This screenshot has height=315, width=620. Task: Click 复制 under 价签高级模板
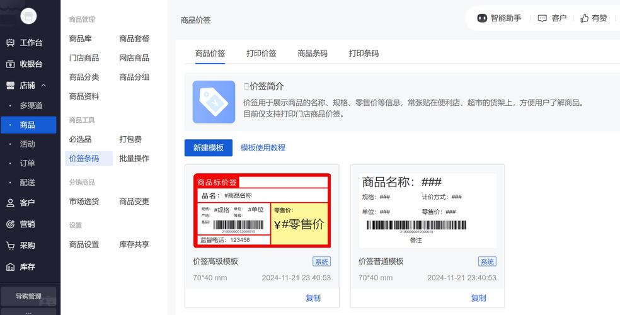[313, 298]
